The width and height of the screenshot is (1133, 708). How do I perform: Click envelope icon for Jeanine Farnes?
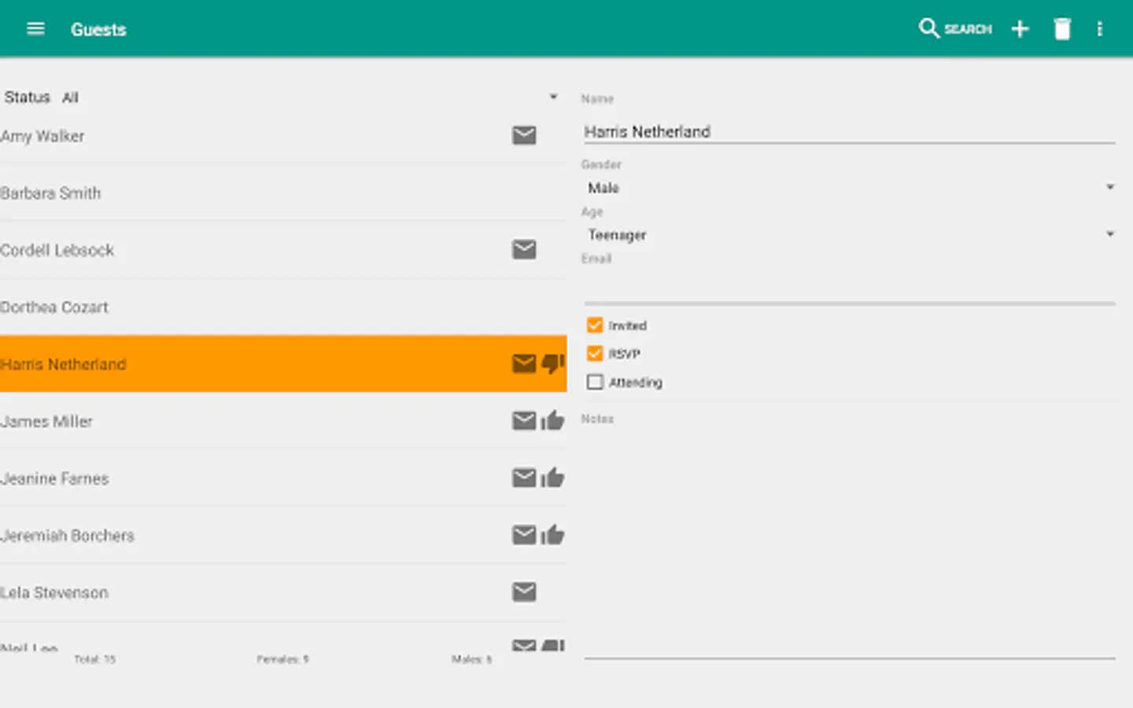pyautogui.click(x=524, y=478)
